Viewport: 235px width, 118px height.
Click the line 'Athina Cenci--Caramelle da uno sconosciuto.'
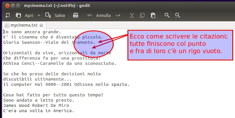pos(60,63)
